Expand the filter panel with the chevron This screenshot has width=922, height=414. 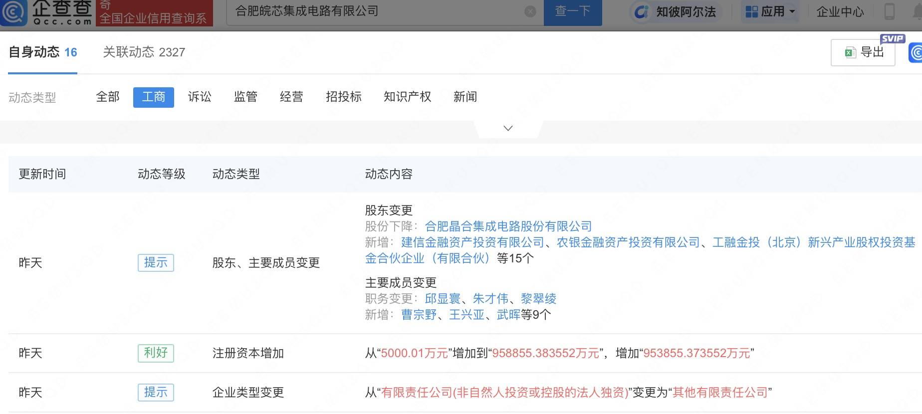[x=508, y=129]
